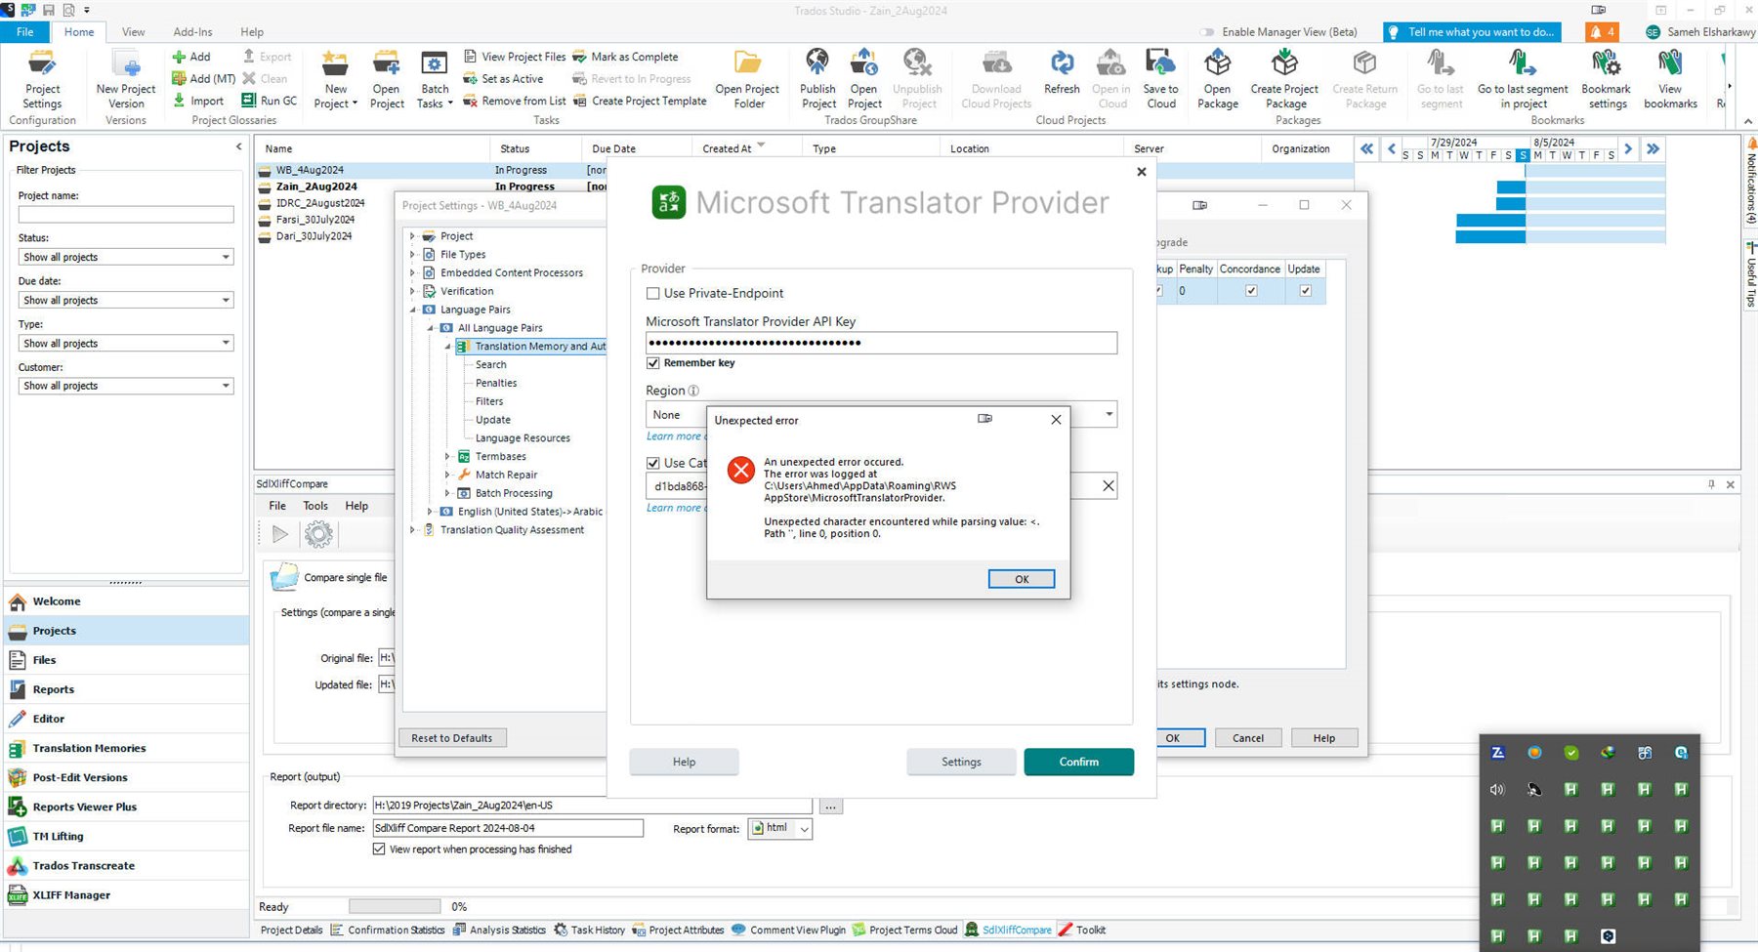1758x952 pixels.
Task: Collapse Language Pairs tree node
Action: [x=412, y=310]
